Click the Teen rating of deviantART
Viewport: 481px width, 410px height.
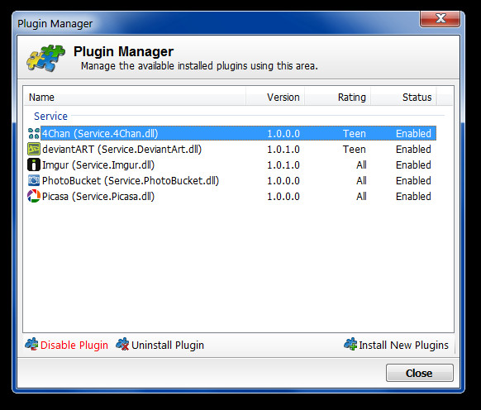pyautogui.click(x=355, y=149)
